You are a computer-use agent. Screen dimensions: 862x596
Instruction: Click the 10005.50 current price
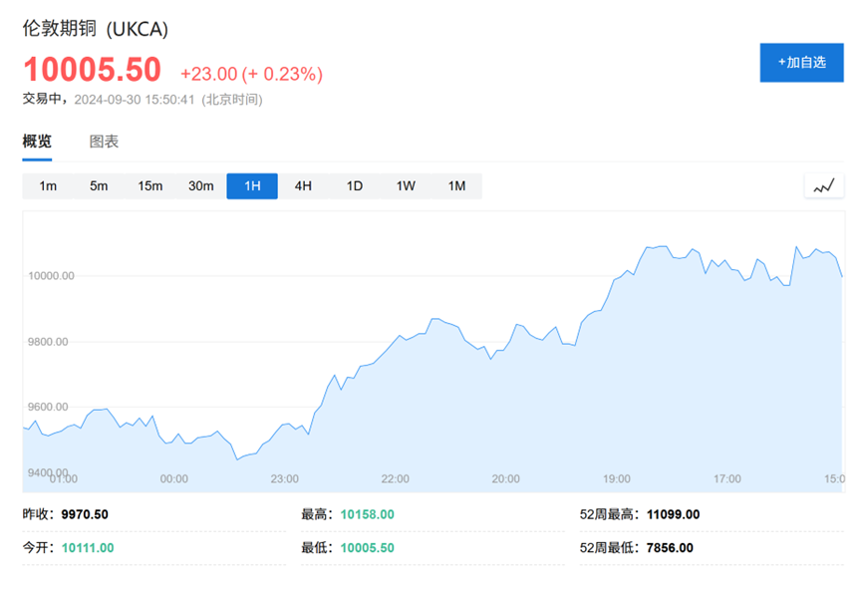[93, 70]
